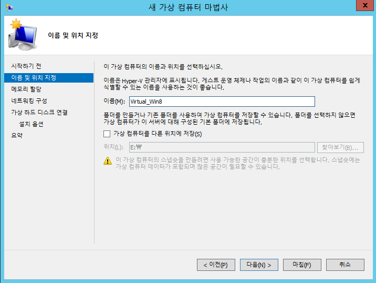
Task: Click the '취소' cancel button
Action: pyautogui.click(x=345, y=265)
